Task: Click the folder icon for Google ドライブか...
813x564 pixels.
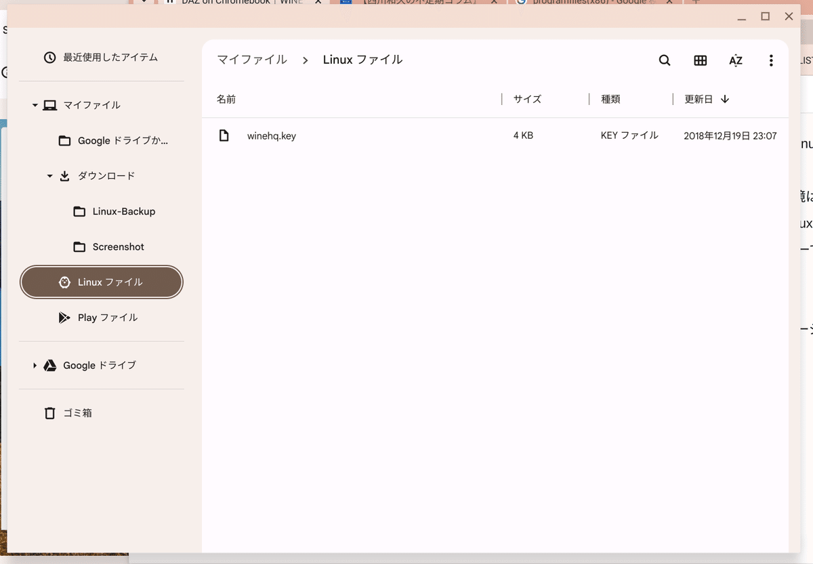Action: (64, 141)
